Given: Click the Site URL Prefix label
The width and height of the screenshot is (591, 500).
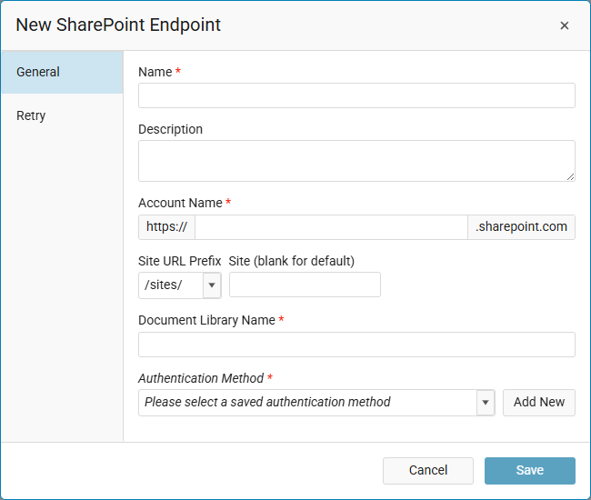Looking at the screenshot, I should tap(180, 261).
